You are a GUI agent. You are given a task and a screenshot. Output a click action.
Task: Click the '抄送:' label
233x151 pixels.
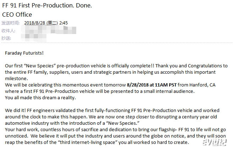pyautogui.click(x=6, y=38)
